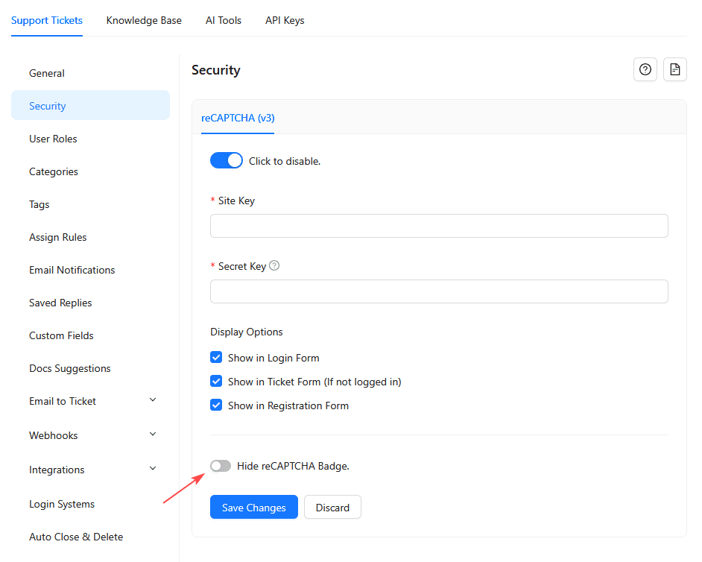
Task: Click the Discard button
Action: pyautogui.click(x=332, y=508)
